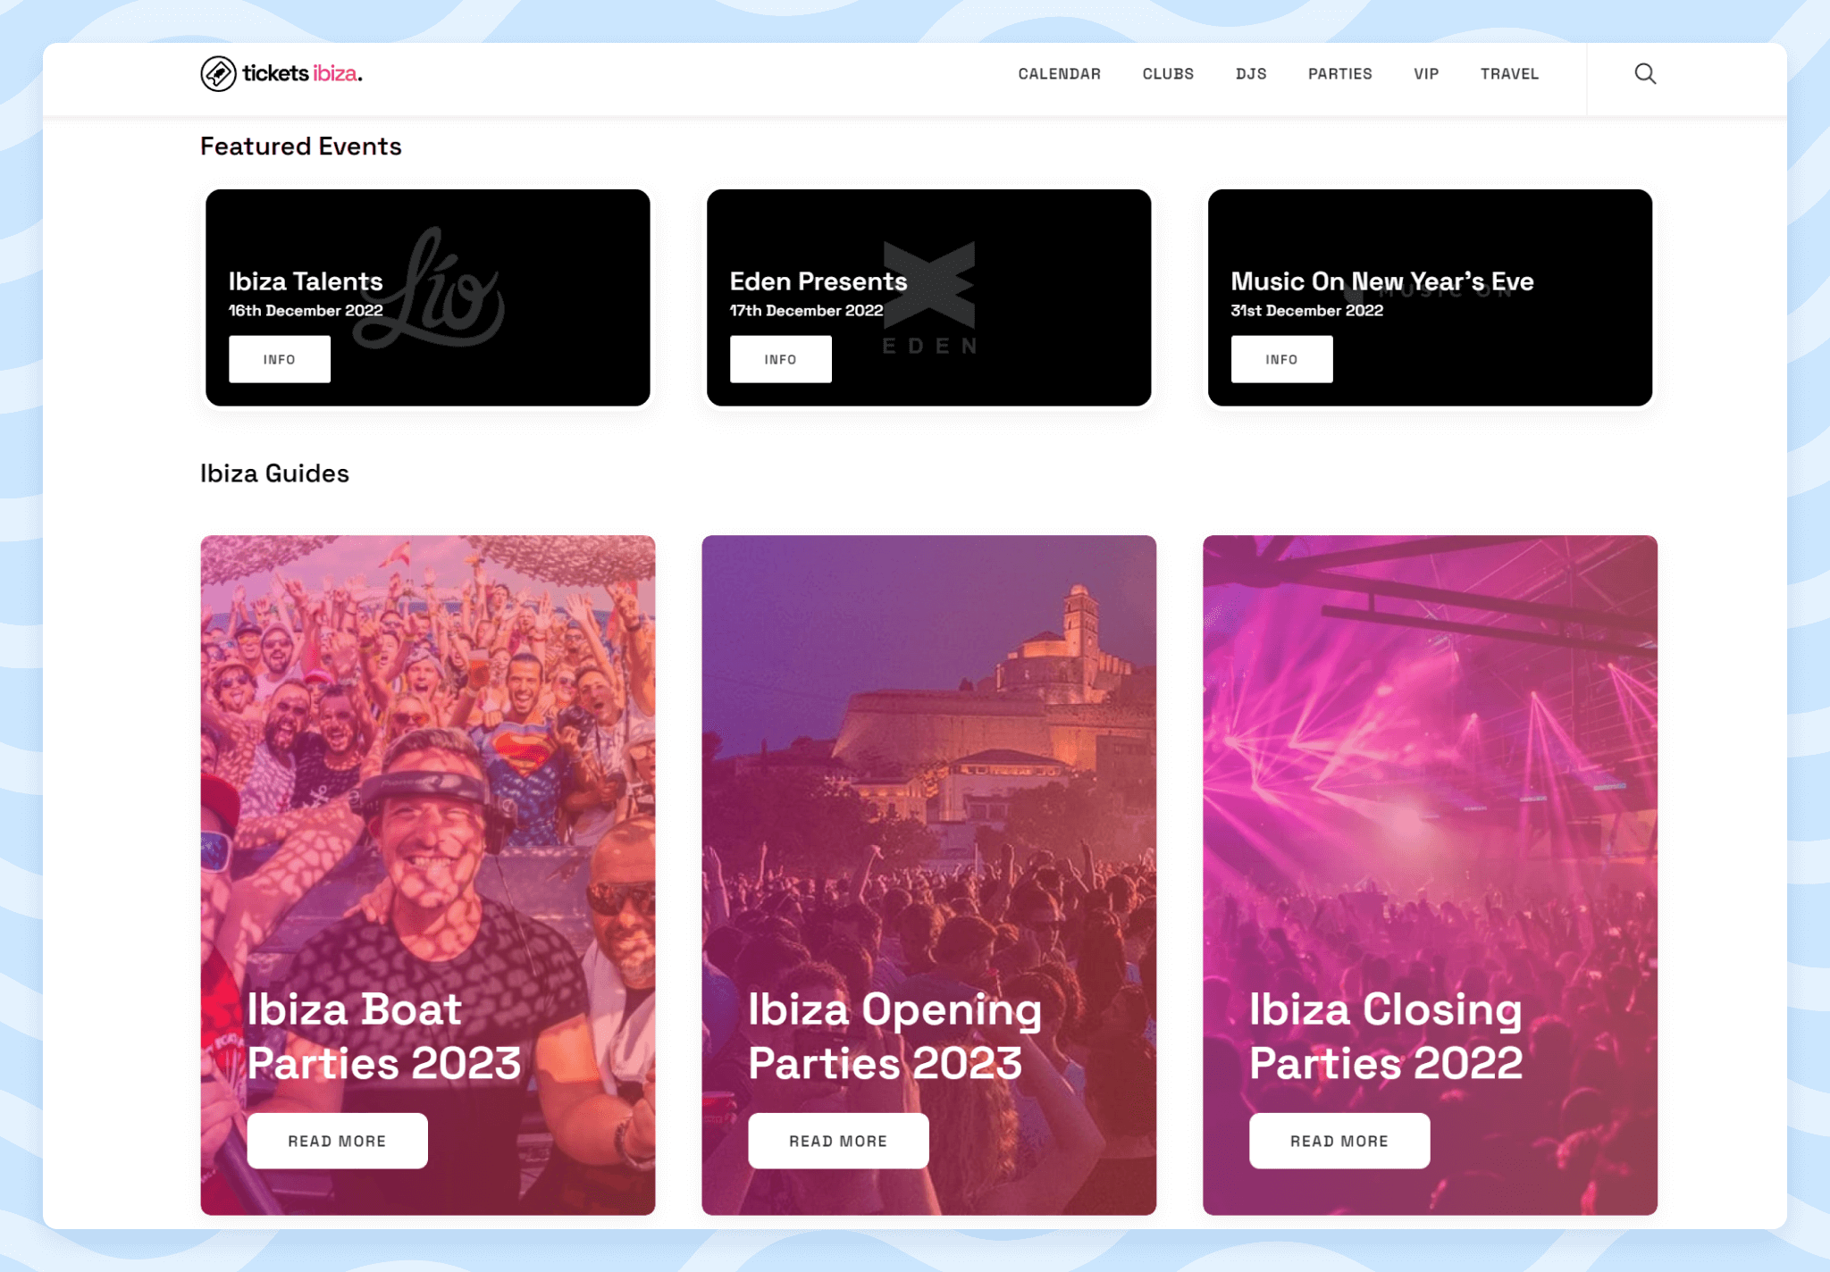
Task: Open the Eden Presents event title
Action: 818,281
